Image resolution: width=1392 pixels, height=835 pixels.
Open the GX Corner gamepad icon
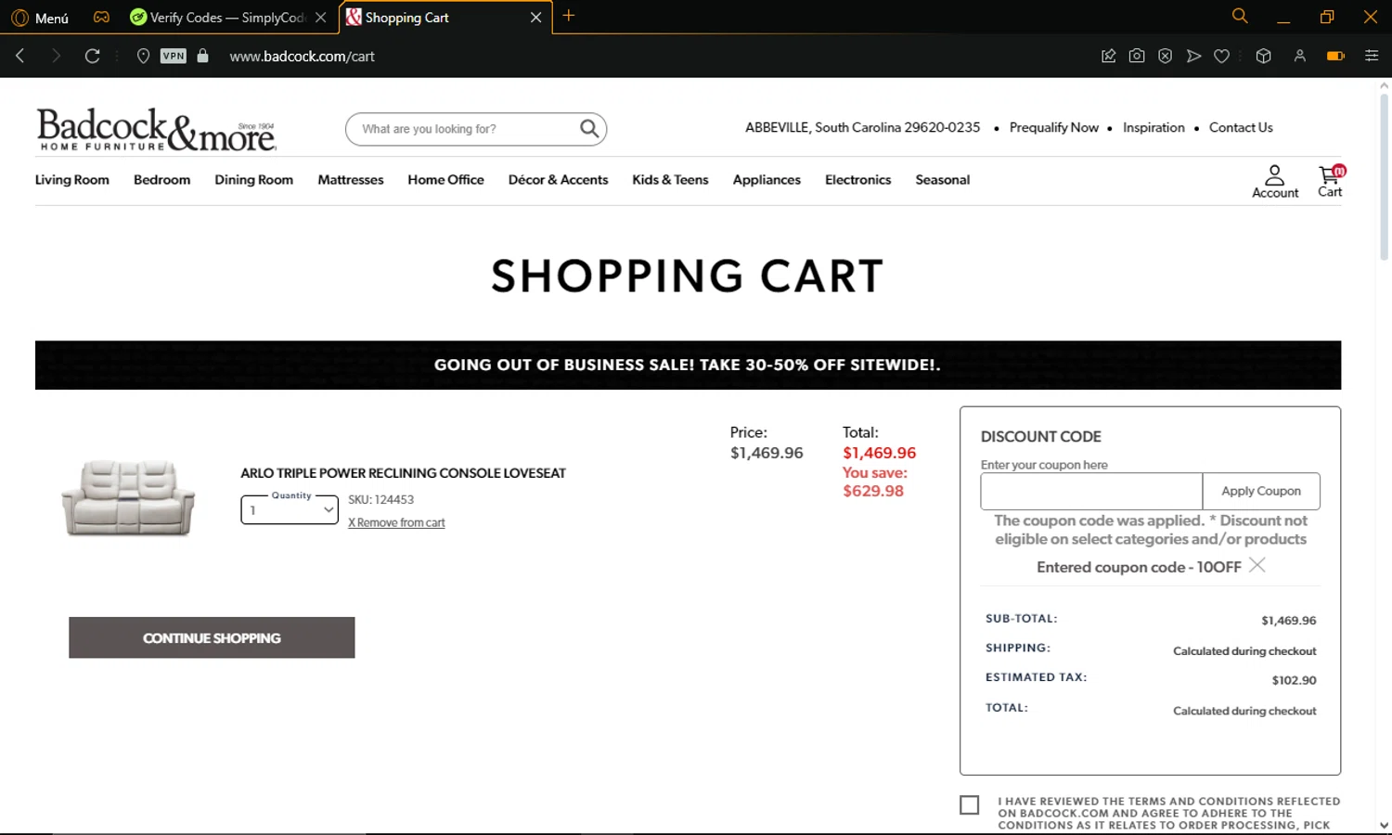[101, 17]
